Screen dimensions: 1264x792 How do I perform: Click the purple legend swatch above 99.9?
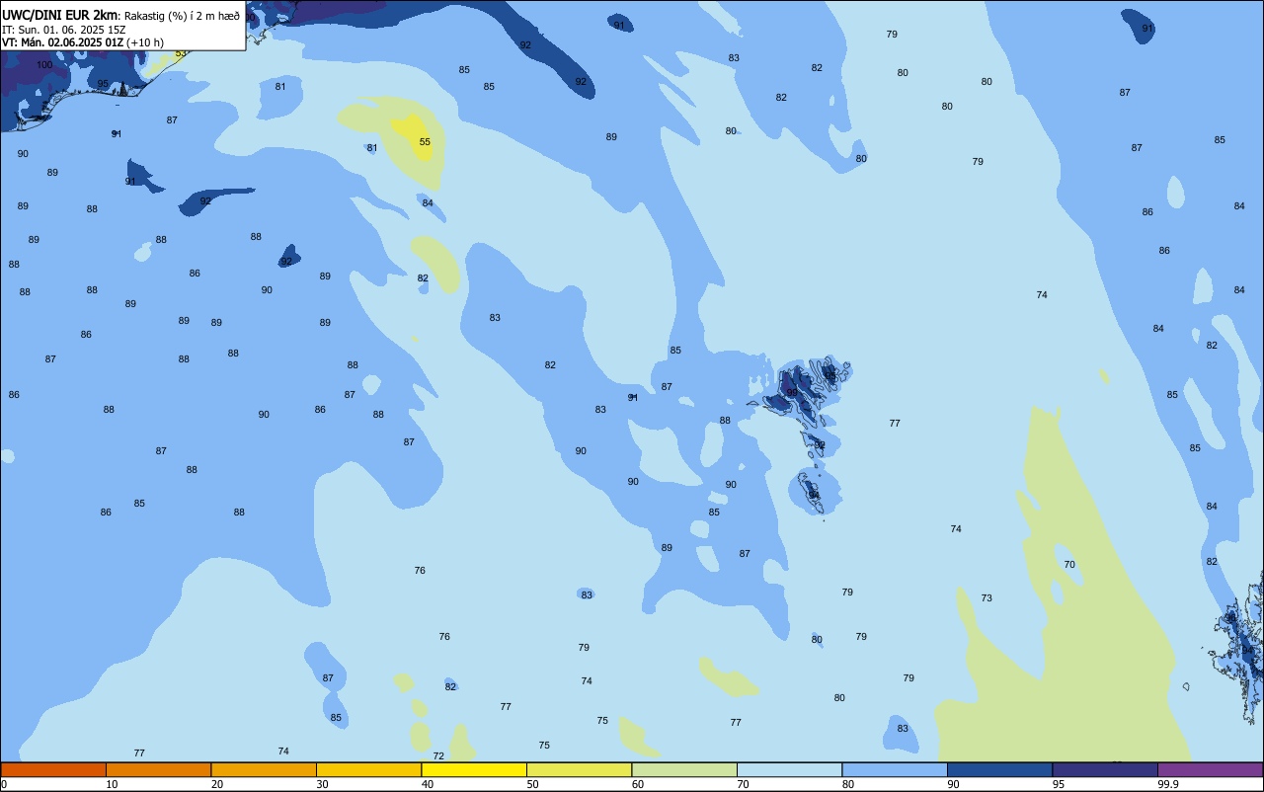click(1210, 769)
